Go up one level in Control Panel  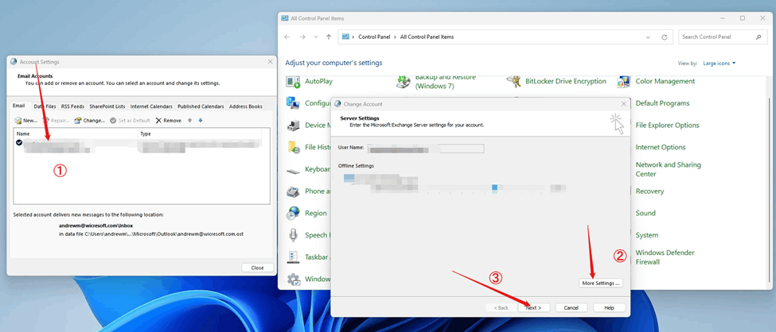(330, 37)
